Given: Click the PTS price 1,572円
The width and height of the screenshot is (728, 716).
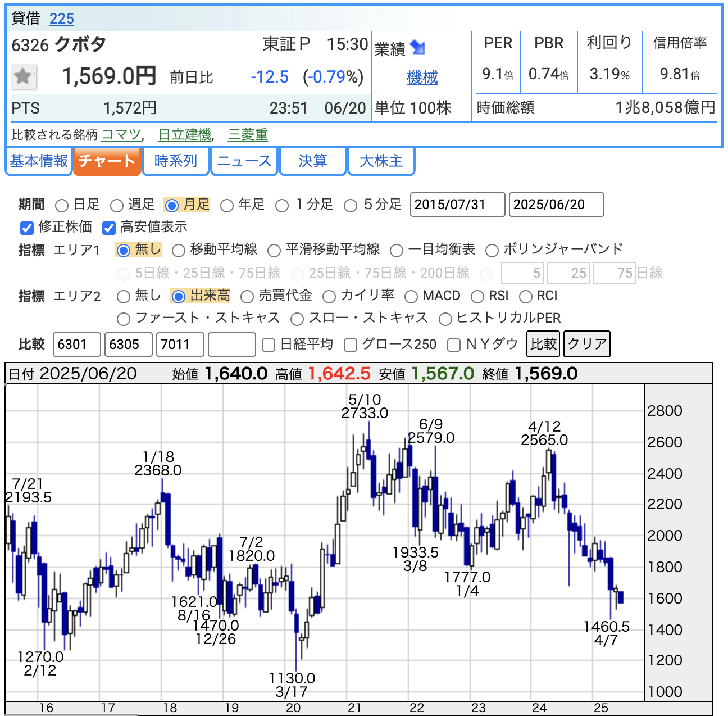Looking at the screenshot, I should (130, 108).
